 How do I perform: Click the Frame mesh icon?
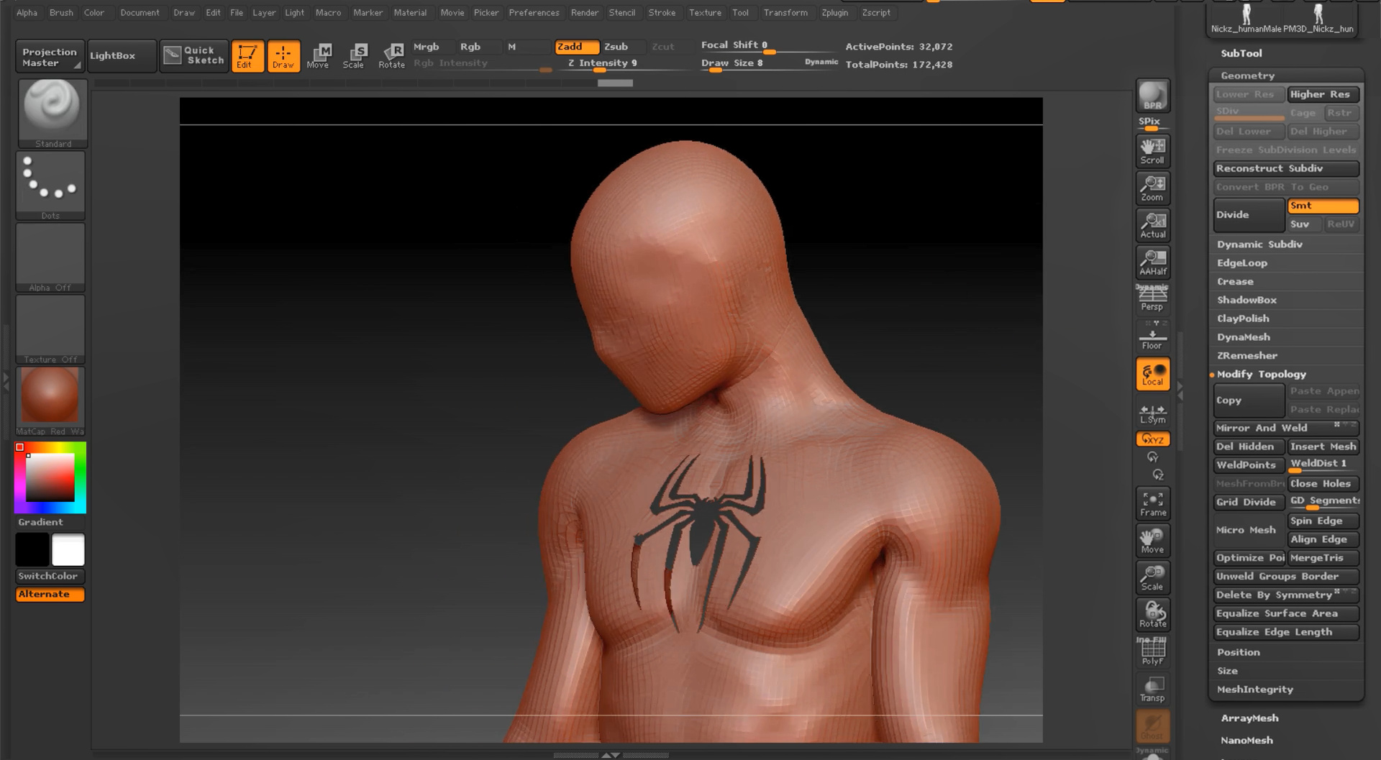pos(1152,504)
